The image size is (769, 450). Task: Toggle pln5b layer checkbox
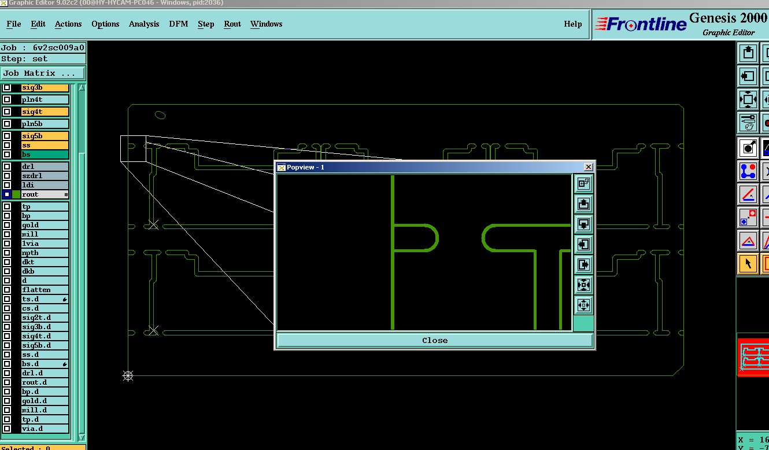7,124
